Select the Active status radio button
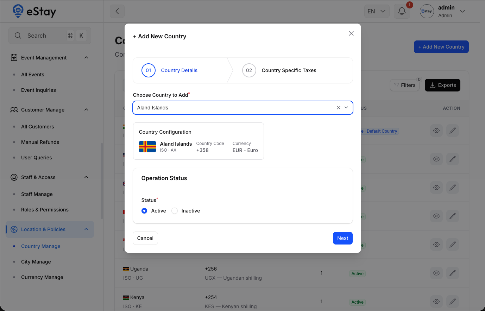Image resolution: width=485 pixels, height=311 pixels. 144,211
